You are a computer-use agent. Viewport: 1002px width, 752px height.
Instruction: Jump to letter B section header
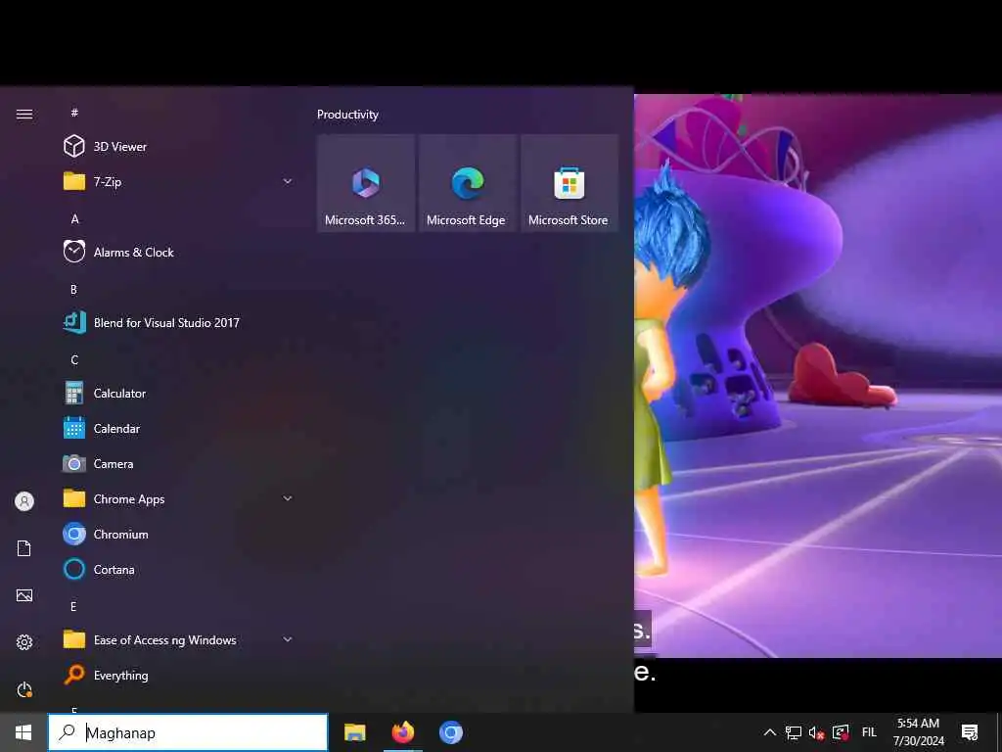coord(73,289)
